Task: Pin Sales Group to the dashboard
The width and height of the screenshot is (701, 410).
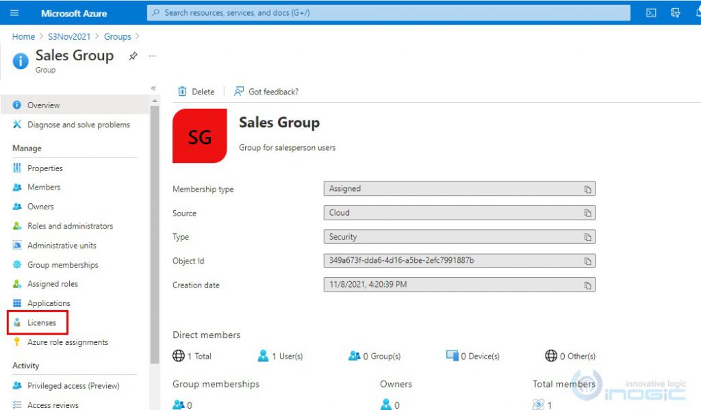Action: pos(133,56)
